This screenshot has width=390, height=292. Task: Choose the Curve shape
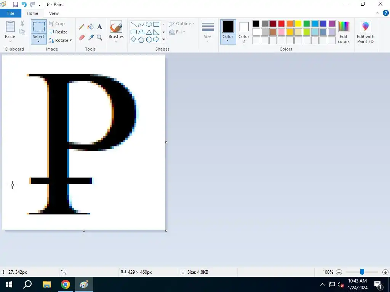(x=141, y=24)
